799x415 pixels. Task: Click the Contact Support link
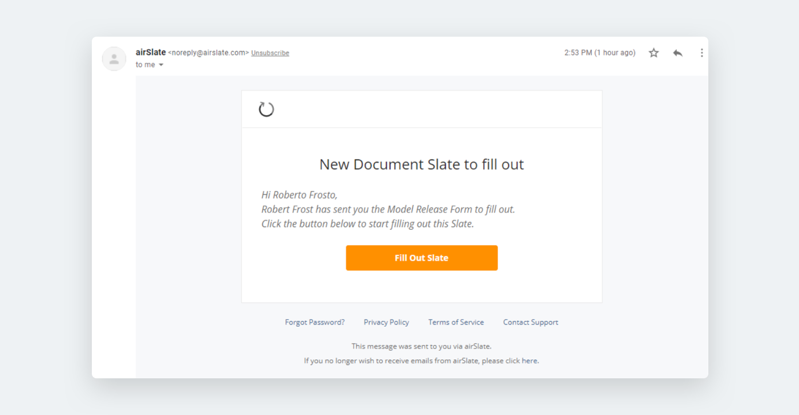click(x=530, y=322)
